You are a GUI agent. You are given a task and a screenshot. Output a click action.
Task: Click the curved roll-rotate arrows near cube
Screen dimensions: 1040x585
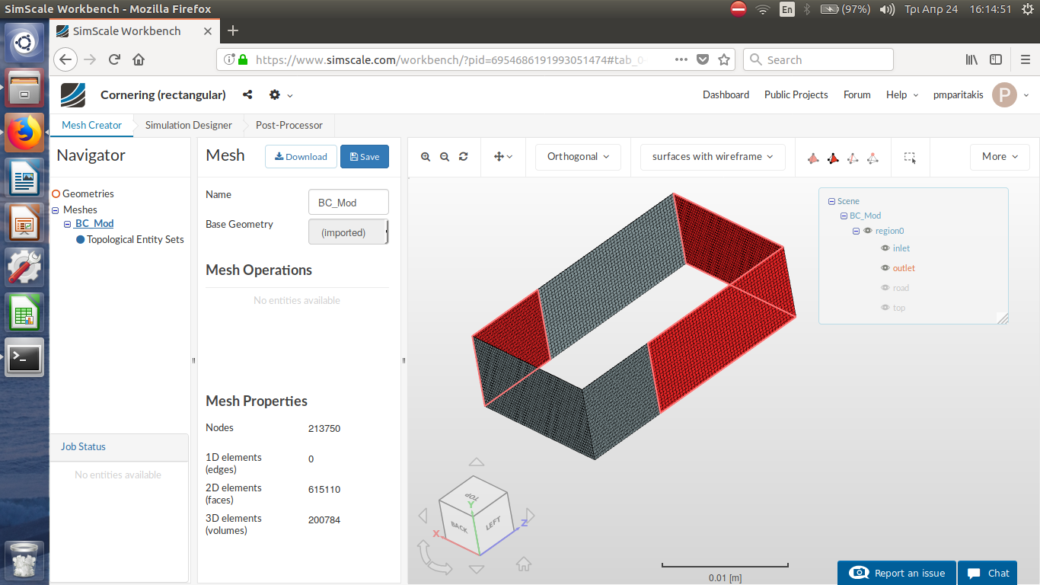click(x=433, y=558)
